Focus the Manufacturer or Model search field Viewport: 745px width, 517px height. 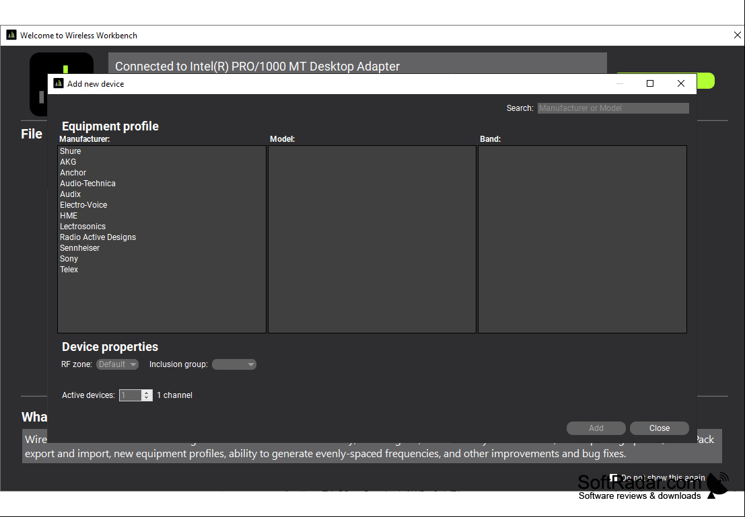tap(613, 108)
